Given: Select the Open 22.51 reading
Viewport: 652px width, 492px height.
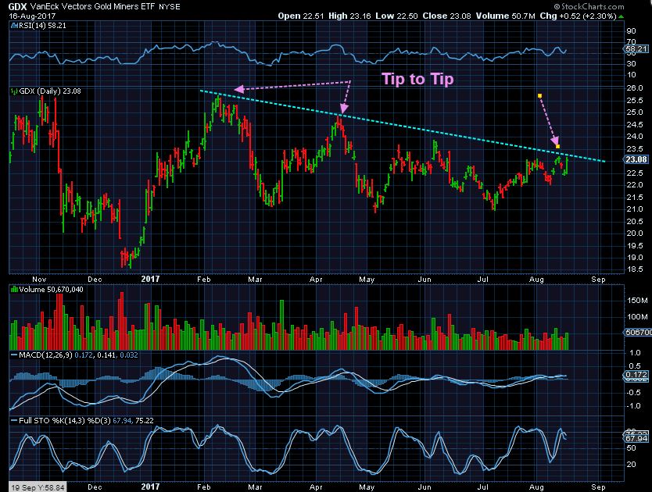Looking at the screenshot, I should coord(300,16).
